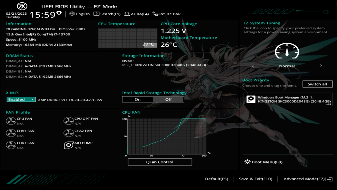Screen dimensions: 337x190
Task: Click the CPU FAN fan icon
Action: coord(11,121)
